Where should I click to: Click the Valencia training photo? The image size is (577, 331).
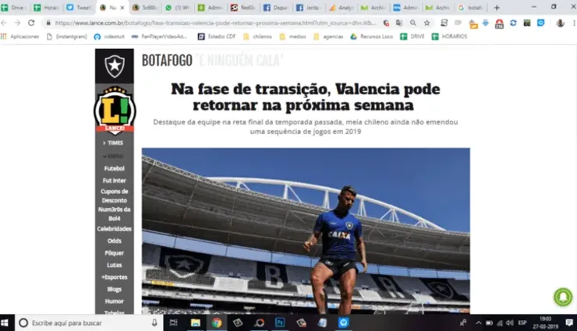point(306,231)
